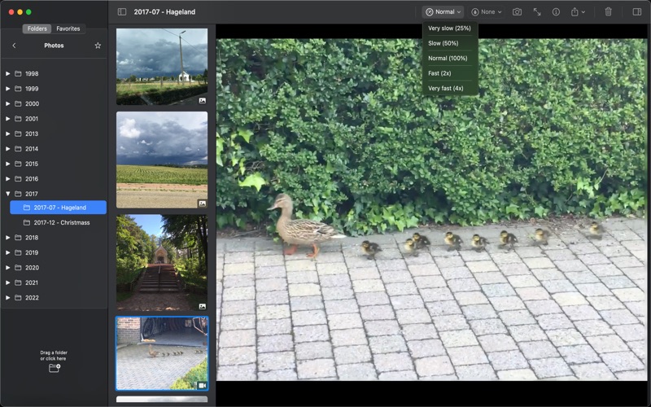Select the 2016 folder row

54,178
